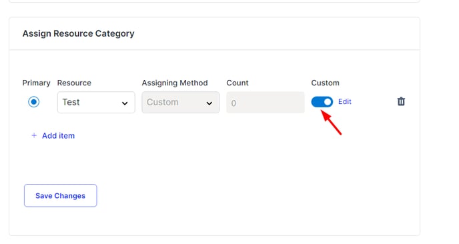The height and width of the screenshot is (244, 459).
Task: Click the Count column label
Action: click(x=238, y=83)
